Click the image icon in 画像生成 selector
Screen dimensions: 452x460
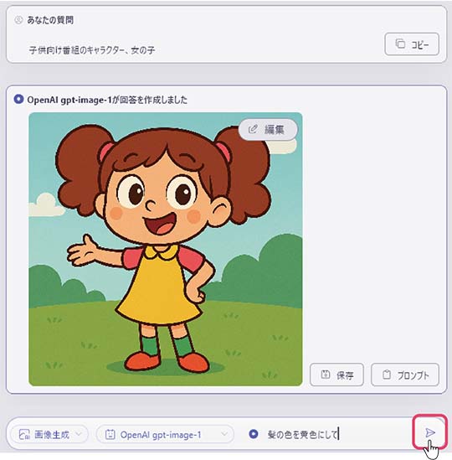[24, 434]
